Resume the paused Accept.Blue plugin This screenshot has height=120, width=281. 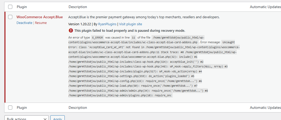tap(41, 23)
